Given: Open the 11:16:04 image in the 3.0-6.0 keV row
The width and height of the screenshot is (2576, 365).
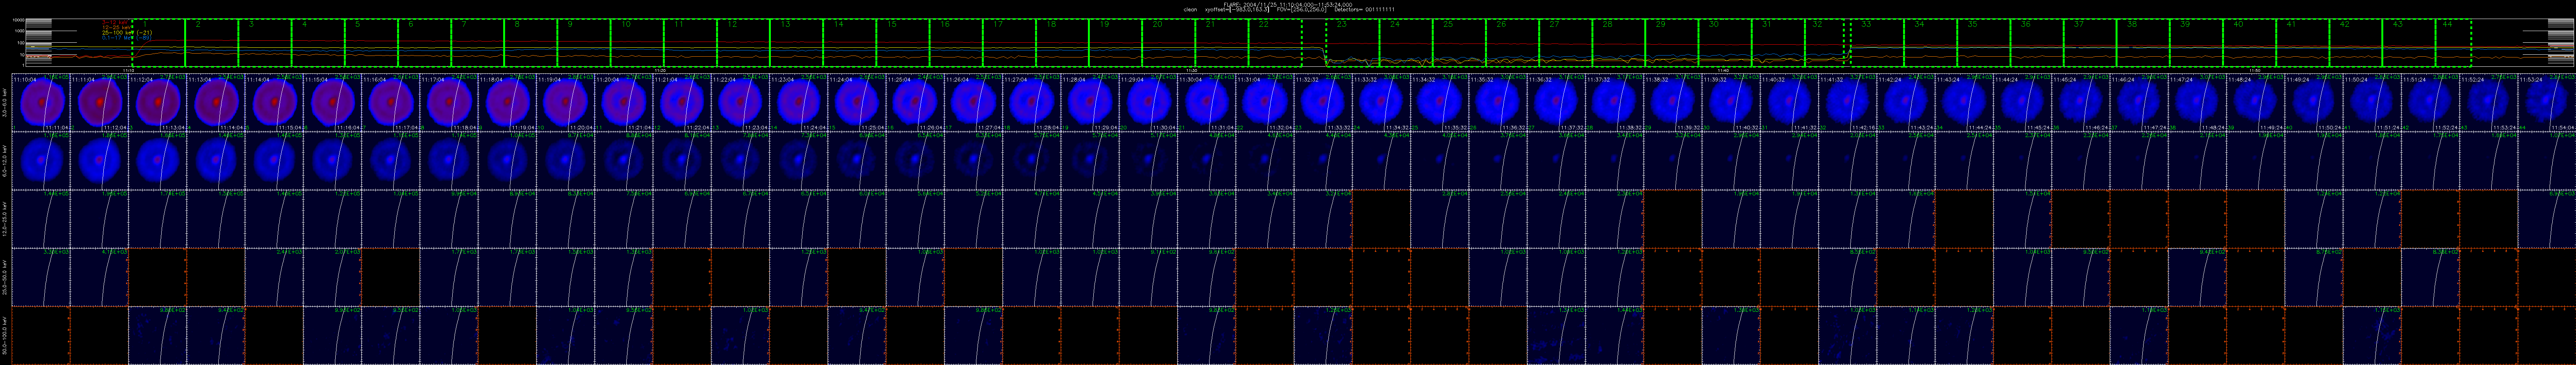Looking at the screenshot, I should tap(391, 102).
